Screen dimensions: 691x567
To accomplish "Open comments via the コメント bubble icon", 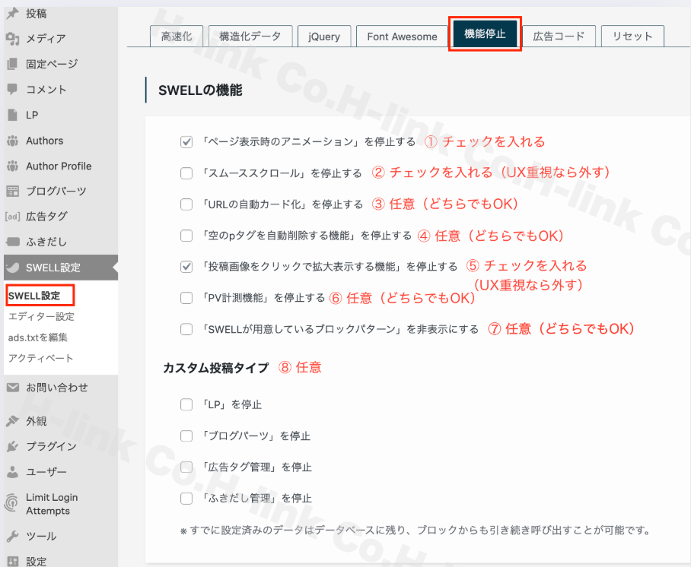I will tap(12, 89).
